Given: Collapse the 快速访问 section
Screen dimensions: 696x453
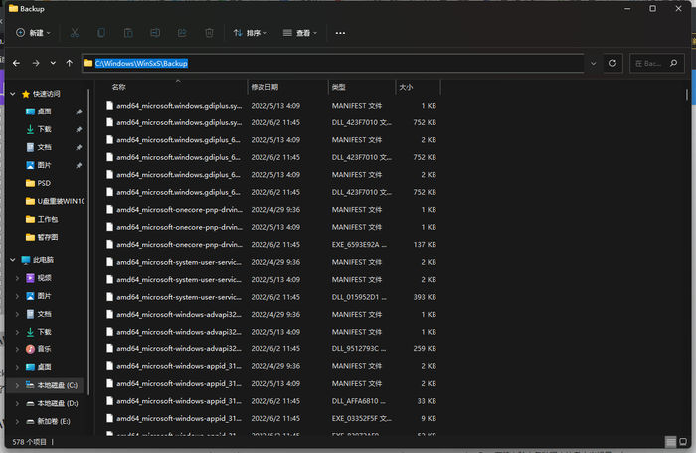Looking at the screenshot, I should tap(12, 94).
